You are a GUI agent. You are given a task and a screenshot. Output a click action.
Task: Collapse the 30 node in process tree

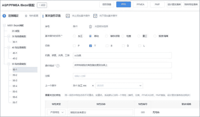(x=9, y=36)
